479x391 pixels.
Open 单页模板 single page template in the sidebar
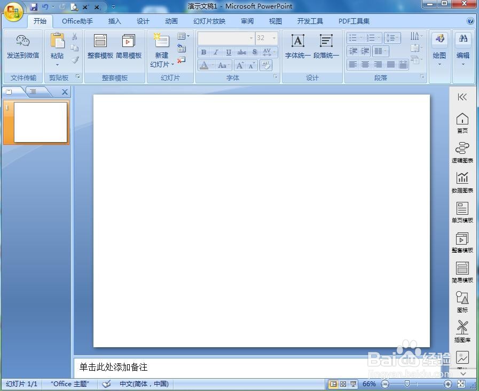tap(462, 213)
